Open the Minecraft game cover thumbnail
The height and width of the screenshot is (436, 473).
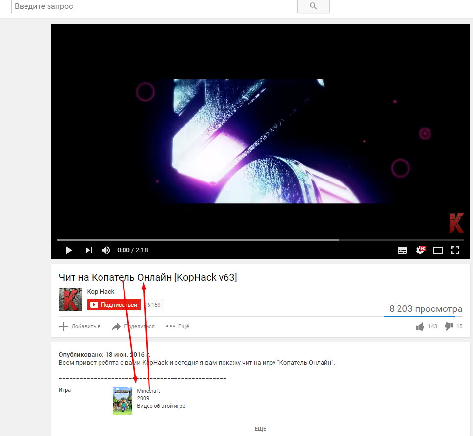point(123,401)
